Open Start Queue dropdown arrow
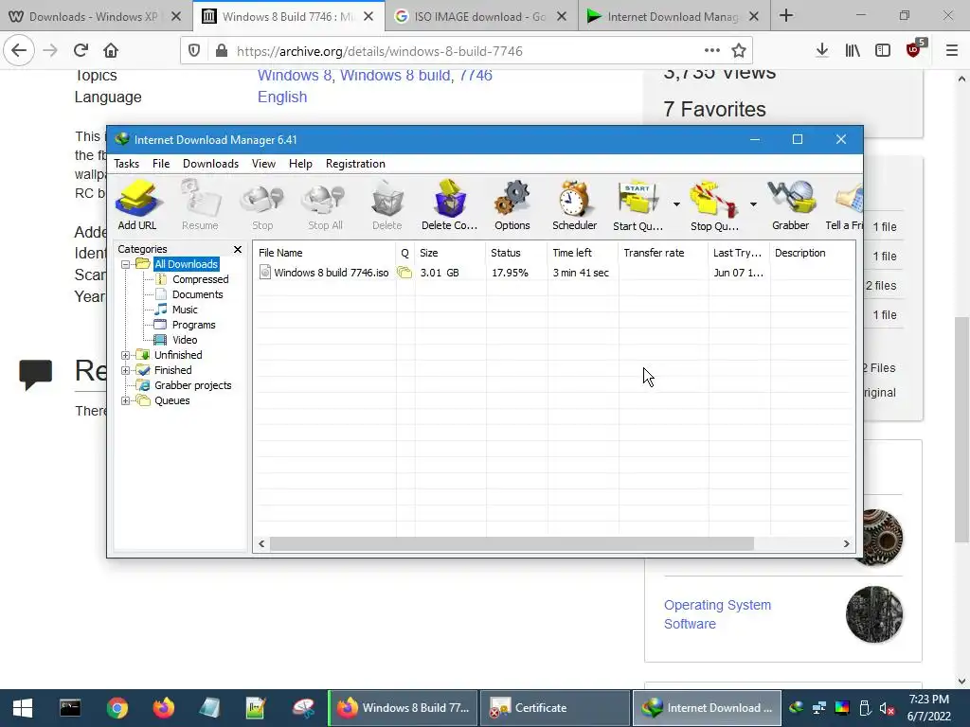This screenshot has height=727, width=970. pyautogui.click(x=676, y=204)
